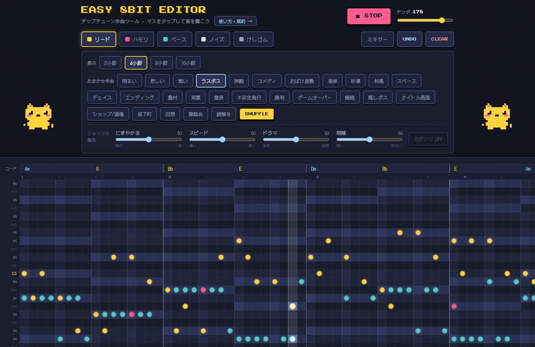The height and width of the screenshot is (347, 535).
Task: Select the ハモリ track tab
Action: [137, 39]
